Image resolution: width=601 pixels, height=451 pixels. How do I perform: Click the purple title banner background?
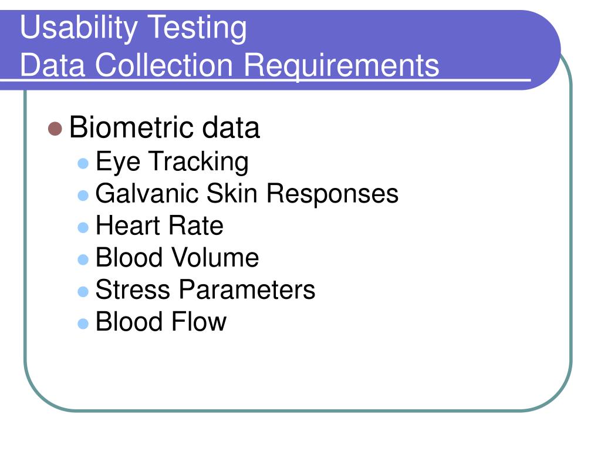491,42
